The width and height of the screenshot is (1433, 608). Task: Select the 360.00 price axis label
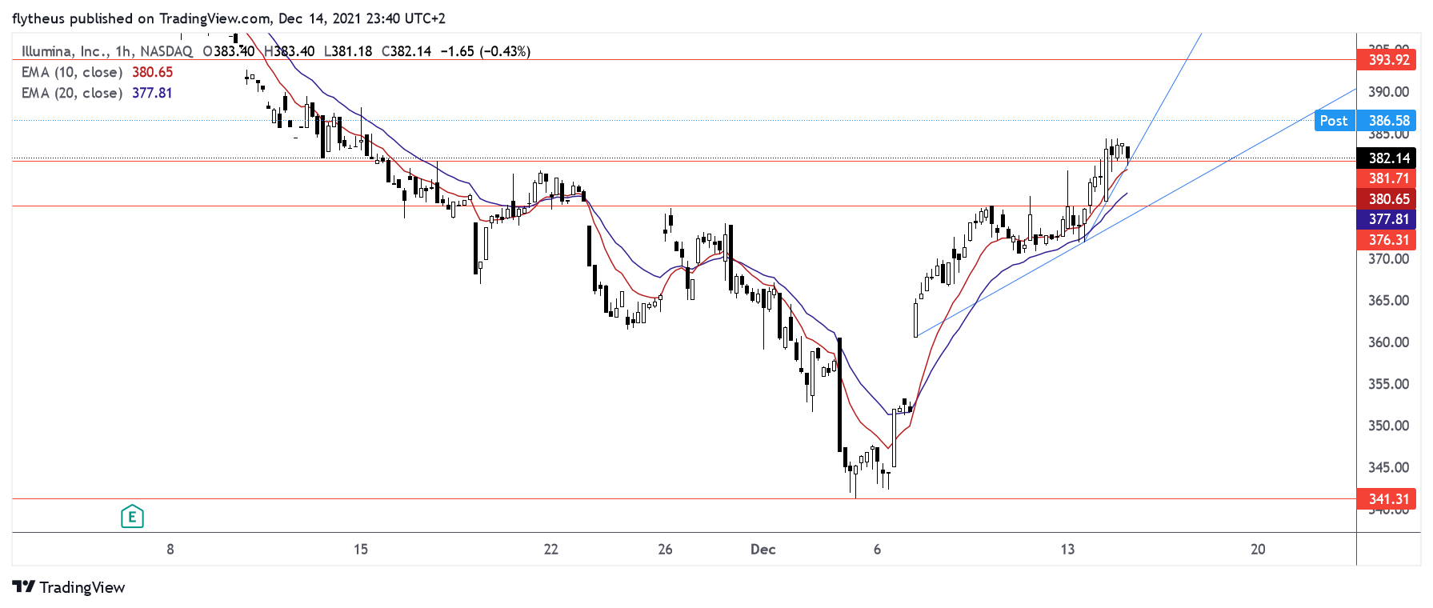[1388, 342]
